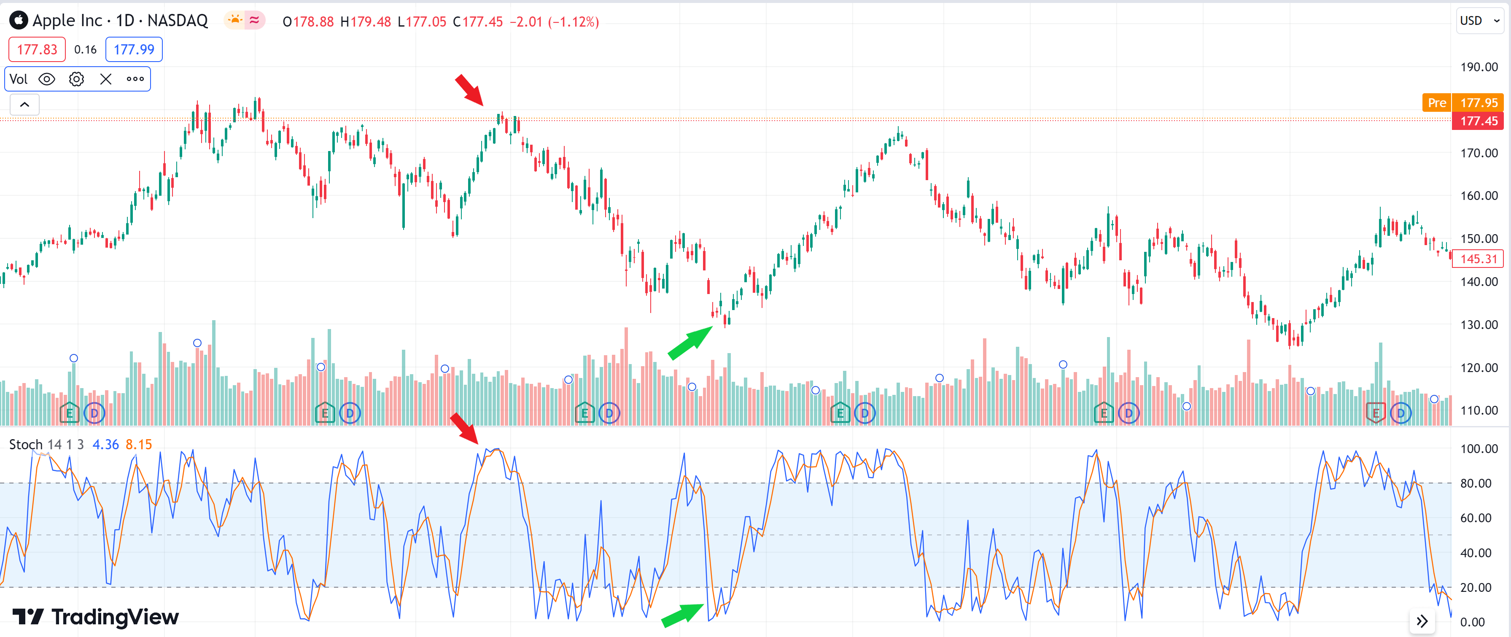Click the Apple logo icon beside the symbol name

click(x=19, y=21)
